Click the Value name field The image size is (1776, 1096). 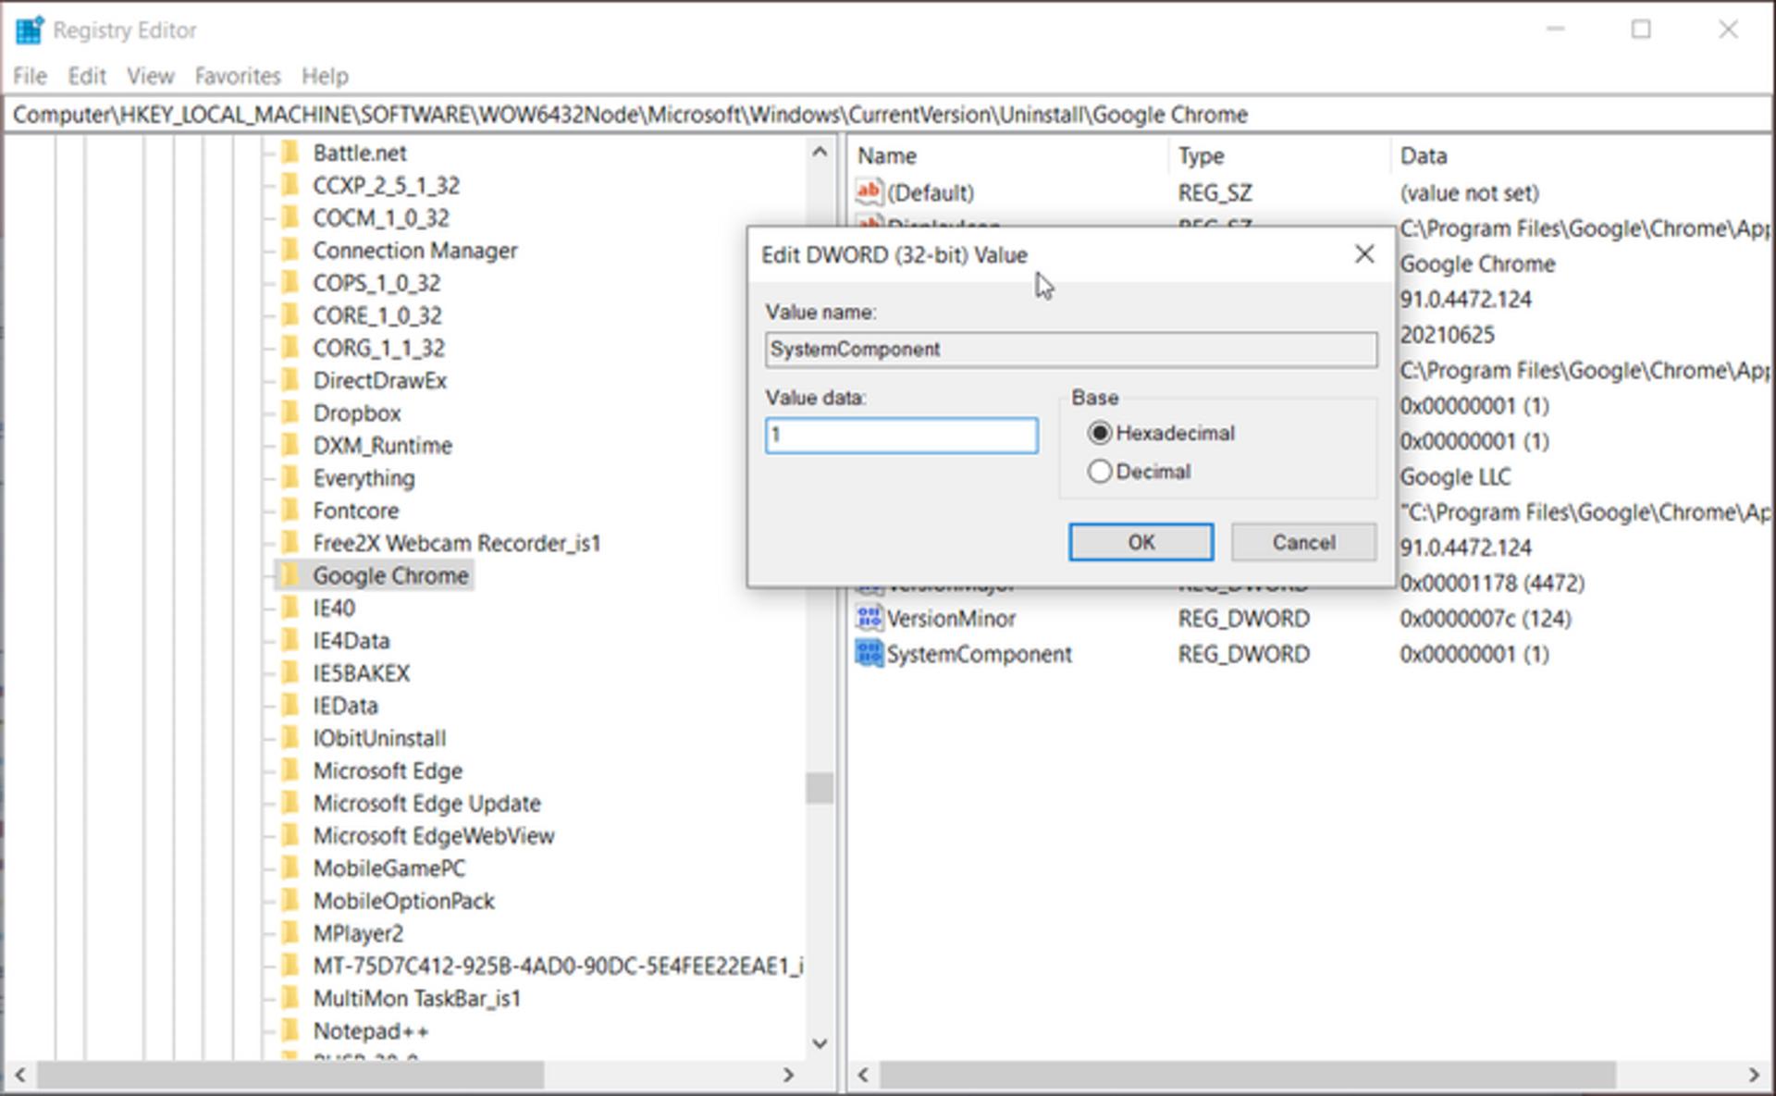pos(1071,350)
